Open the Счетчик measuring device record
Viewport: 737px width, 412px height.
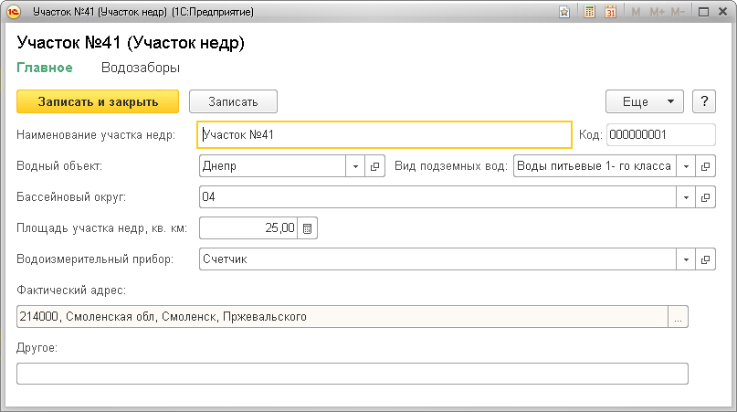[x=705, y=259]
